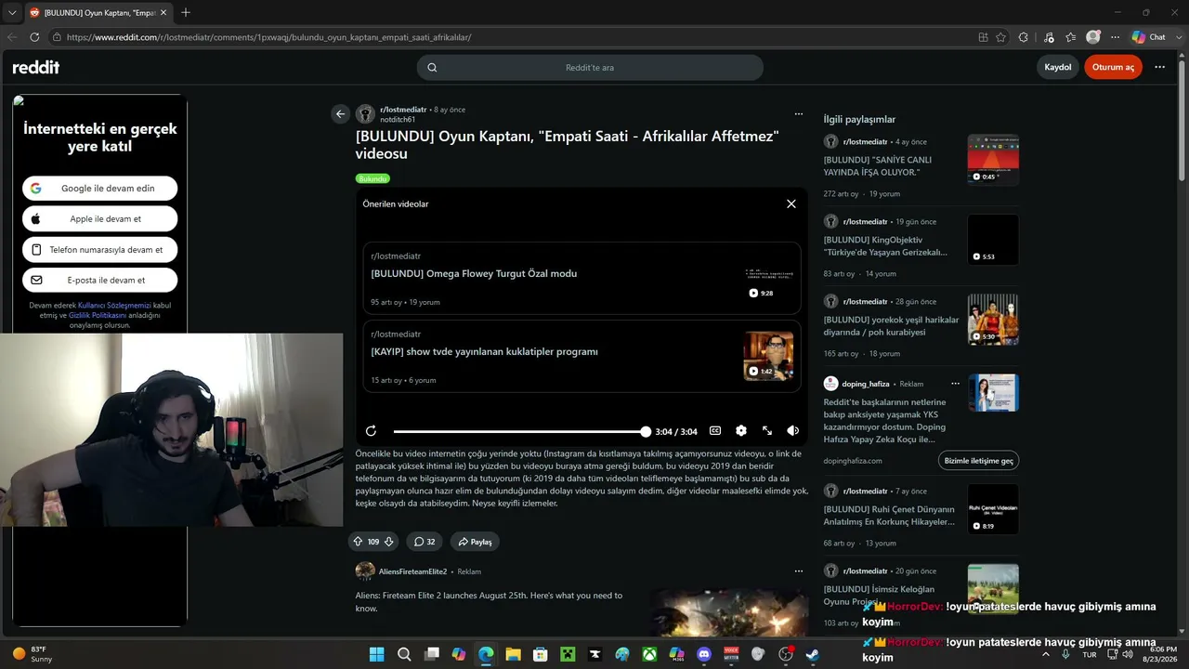Click the 0:45 related video thumbnail
1189x669 pixels.
pyautogui.click(x=993, y=160)
